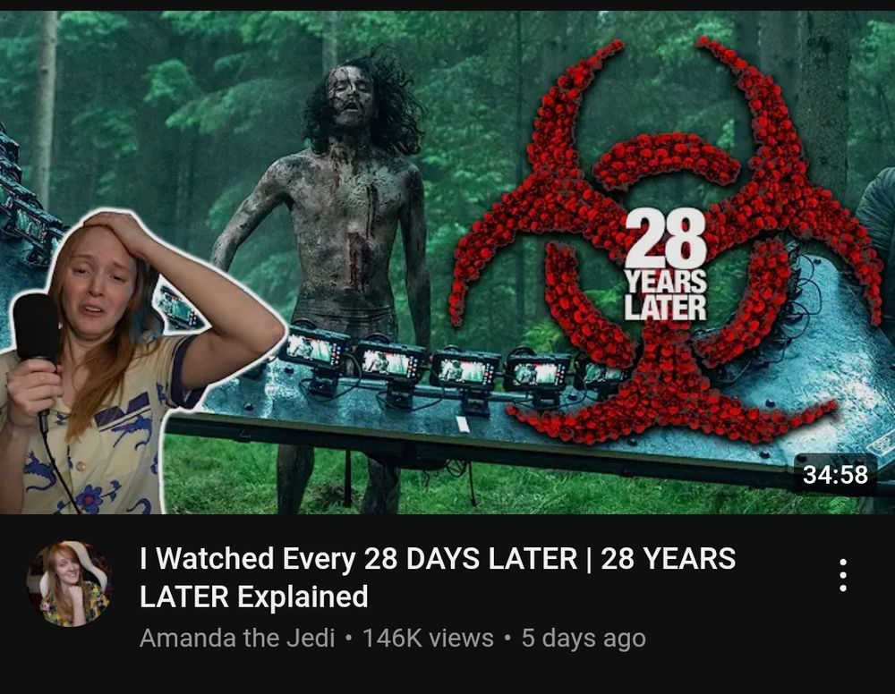Open the three-dot more options menu
The height and width of the screenshot is (694, 895).
[x=842, y=575]
